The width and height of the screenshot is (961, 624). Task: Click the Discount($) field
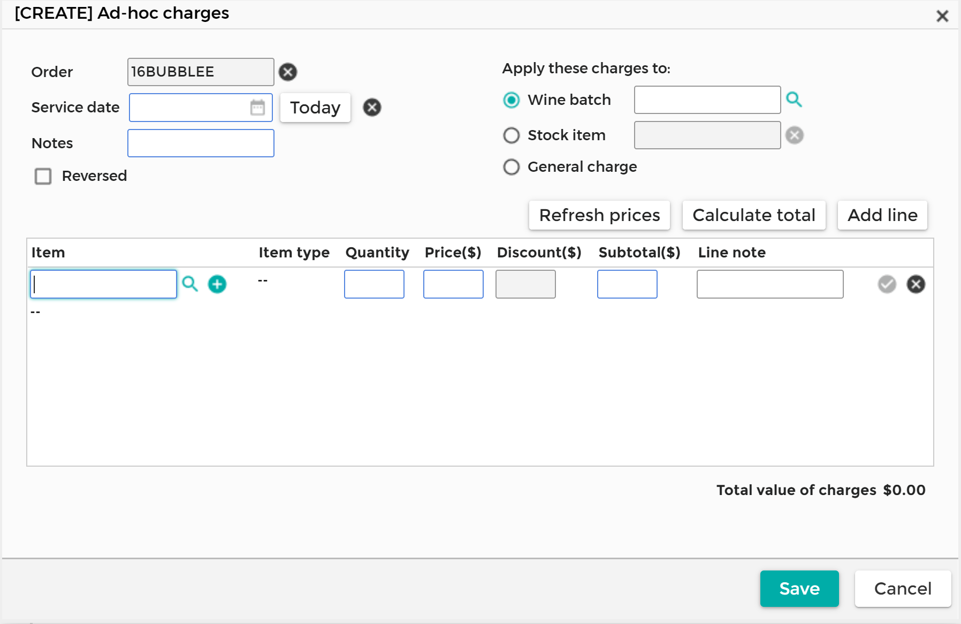point(525,284)
